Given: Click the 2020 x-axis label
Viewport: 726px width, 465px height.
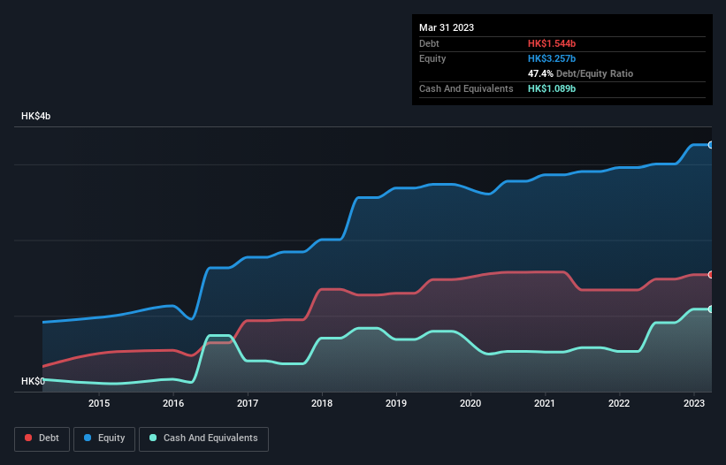Looking at the screenshot, I should click(470, 403).
